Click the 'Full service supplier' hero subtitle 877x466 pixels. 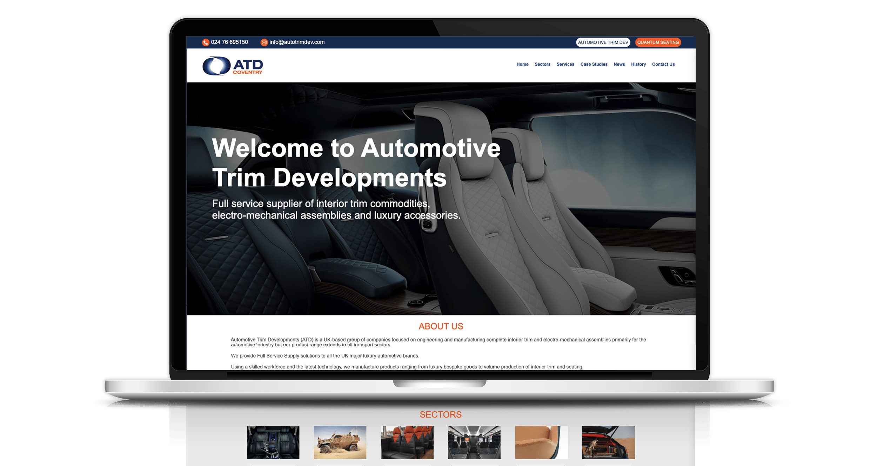click(336, 209)
